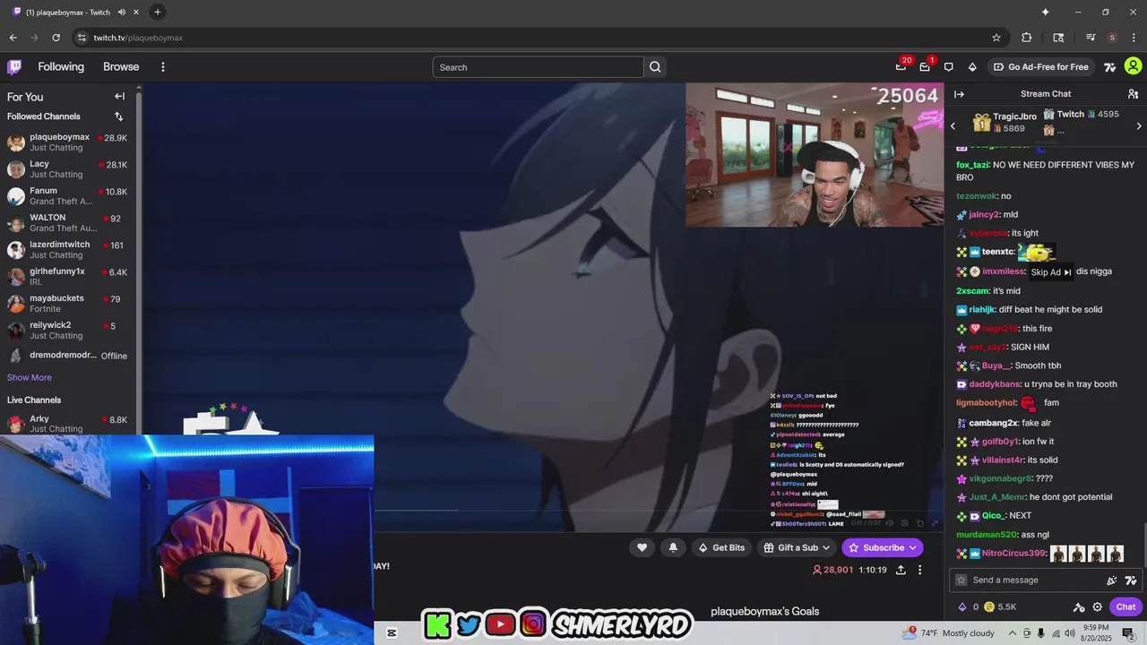Click the chat scrollbar
The height and width of the screenshot is (645, 1147).
click(x=1143, y=543)
